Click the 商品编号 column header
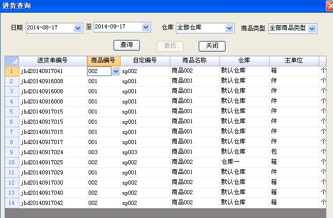This screenshot has width=333, height=218. point(103,61)
